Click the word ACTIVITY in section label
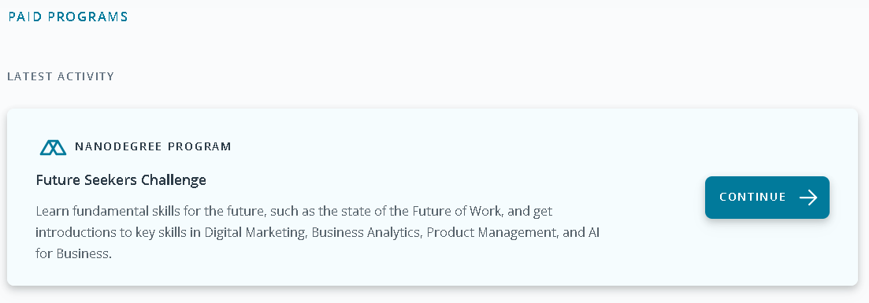869x303 pixels. (86, 76)
